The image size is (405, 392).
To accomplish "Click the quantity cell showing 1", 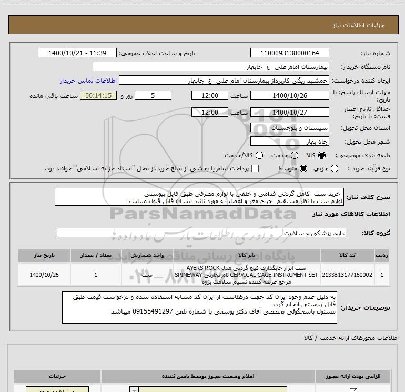I will [96, 275].
